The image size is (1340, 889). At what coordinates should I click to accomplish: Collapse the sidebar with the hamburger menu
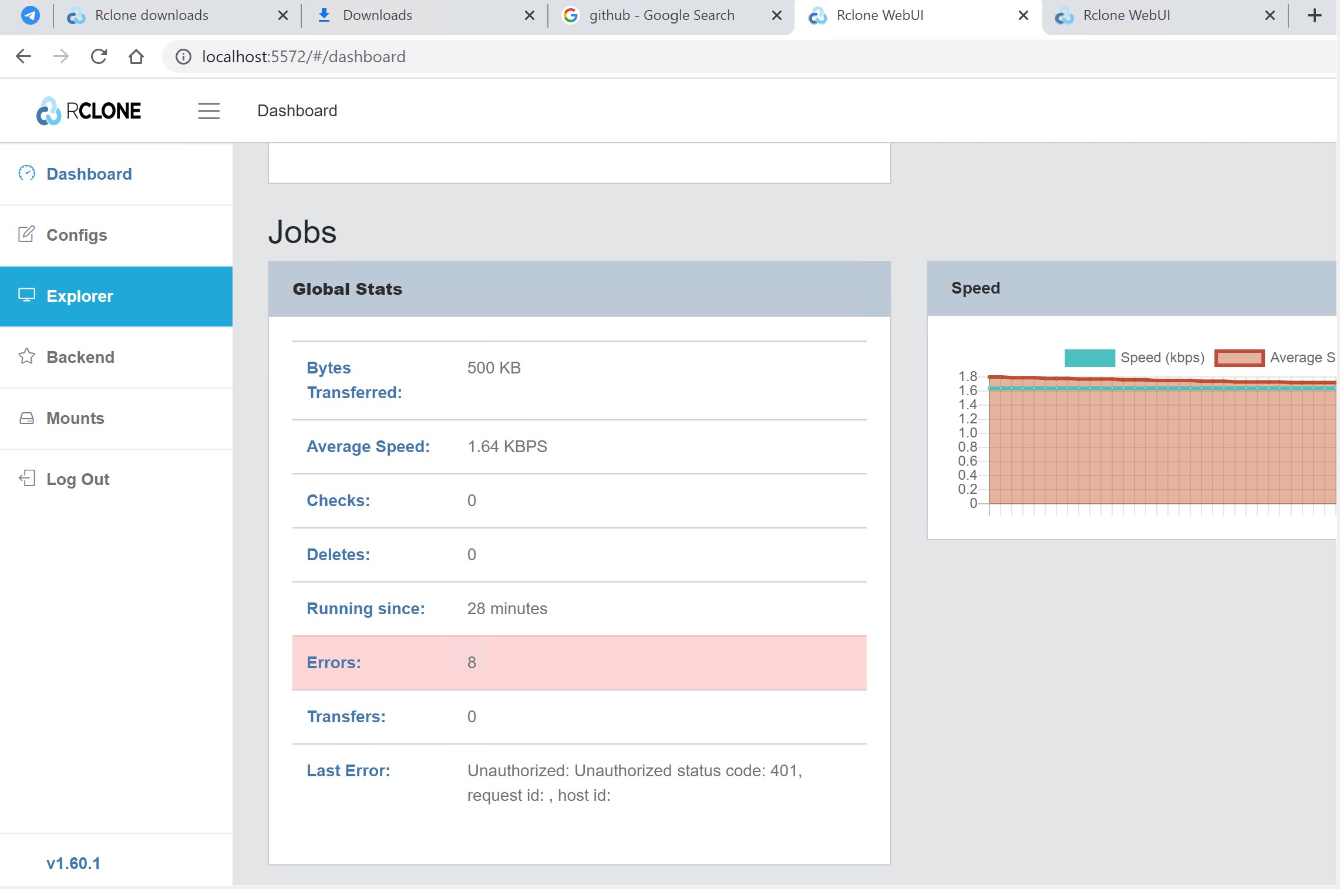point(209,110)
